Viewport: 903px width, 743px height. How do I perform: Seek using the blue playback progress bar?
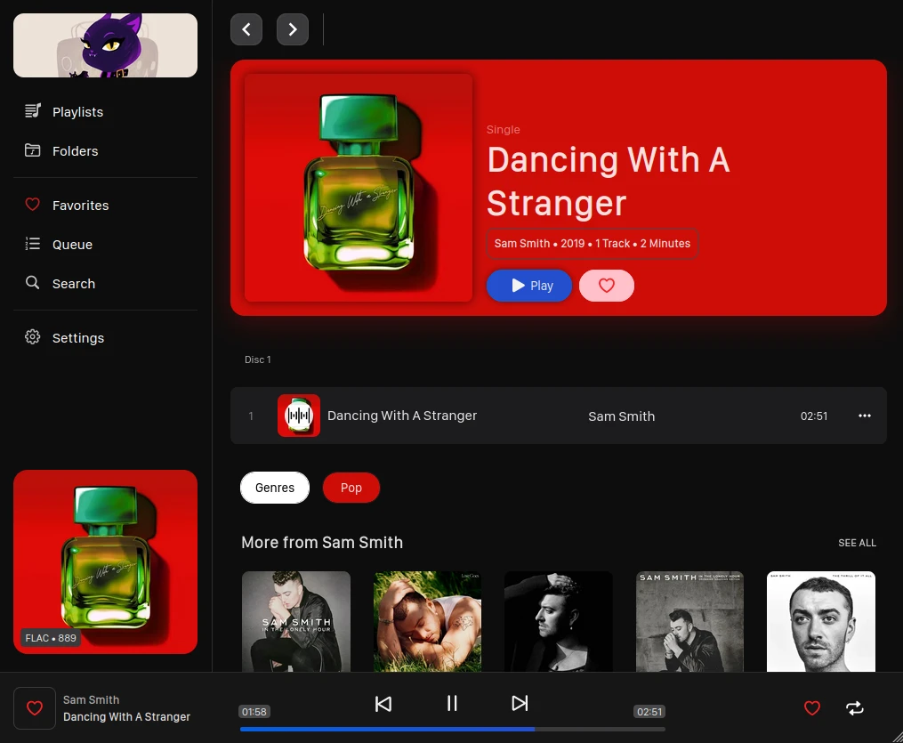pyautogui.click(x=453, y=729)
